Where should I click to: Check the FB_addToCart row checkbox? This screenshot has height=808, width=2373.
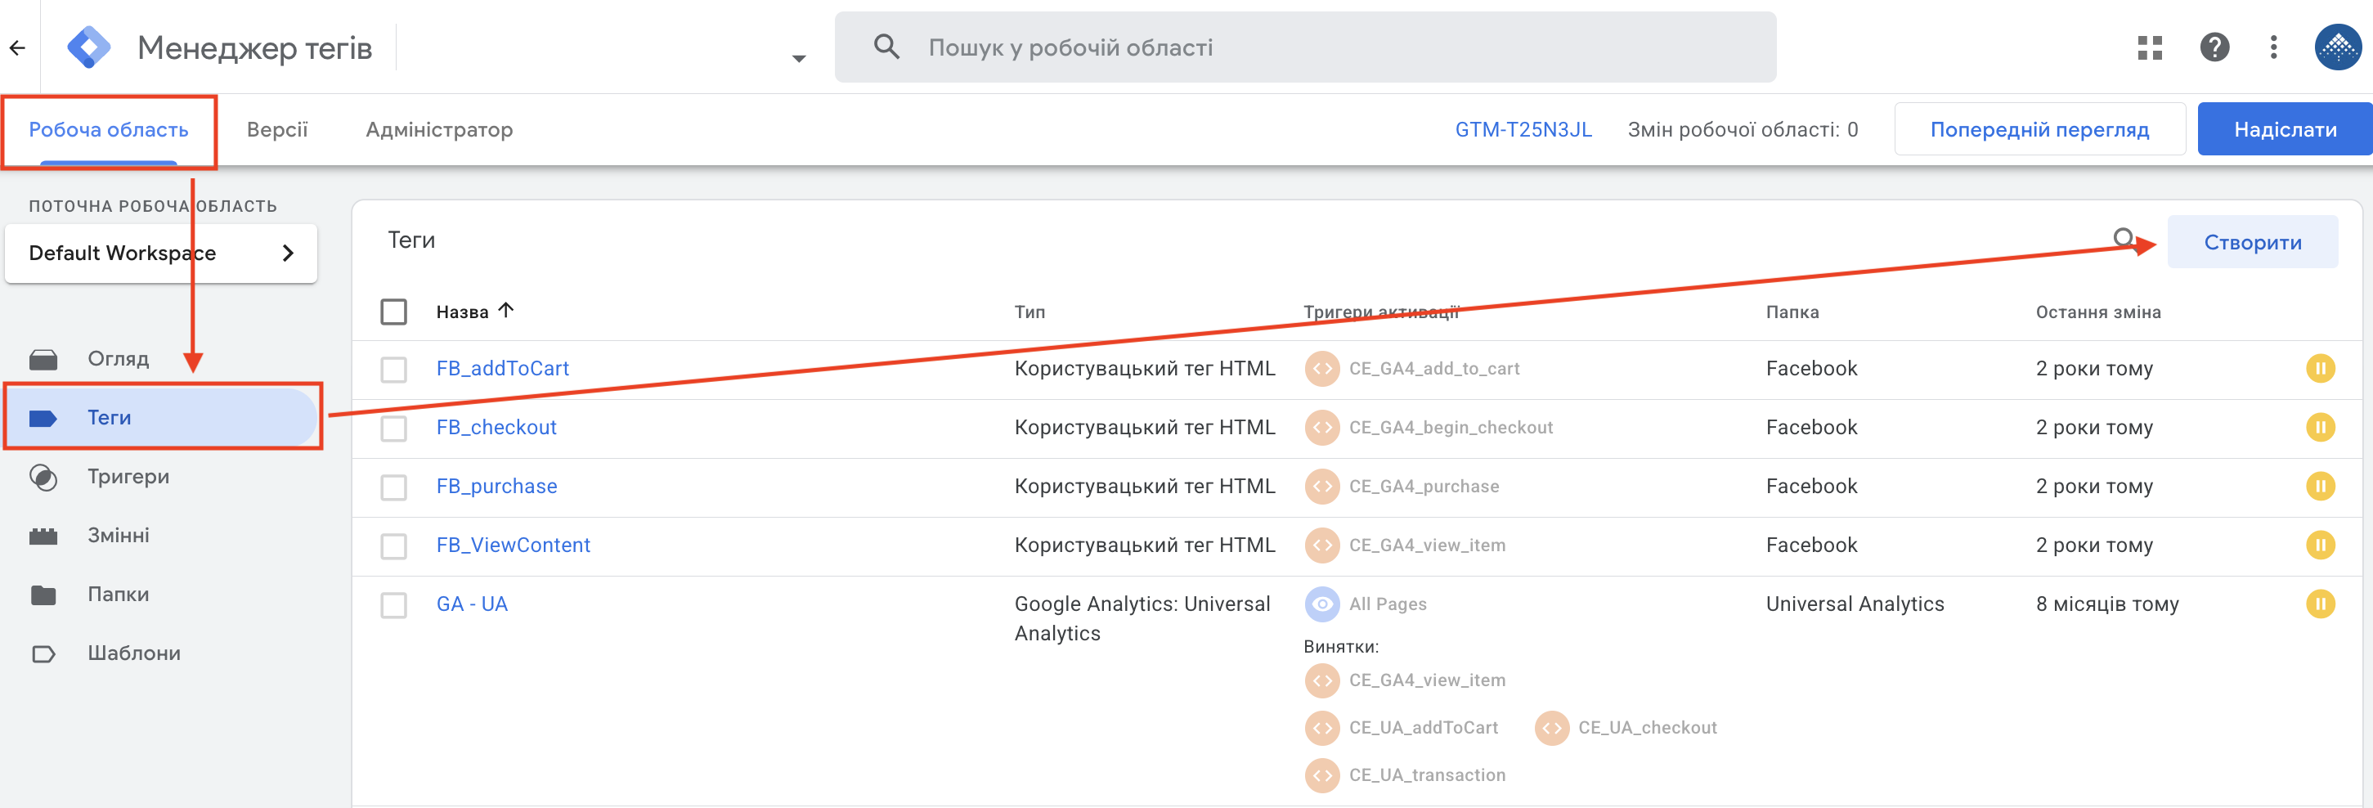[x=393, y=370]
